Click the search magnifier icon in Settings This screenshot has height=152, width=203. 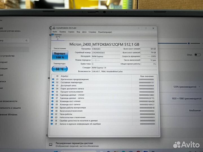click(x=27, y=41)
